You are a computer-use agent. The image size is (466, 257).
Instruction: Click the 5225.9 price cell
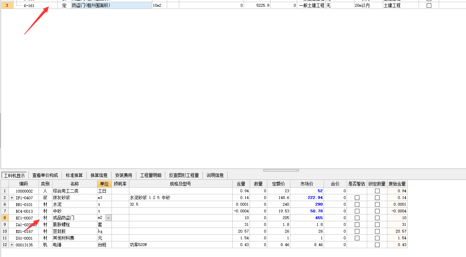tap(257, 6)
